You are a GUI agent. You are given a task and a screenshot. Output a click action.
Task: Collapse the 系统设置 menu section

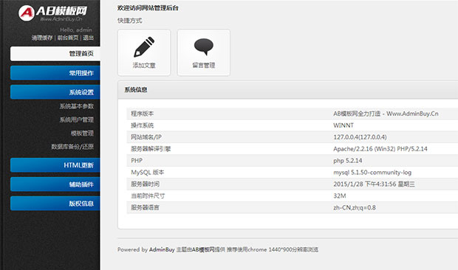(55, 92)
